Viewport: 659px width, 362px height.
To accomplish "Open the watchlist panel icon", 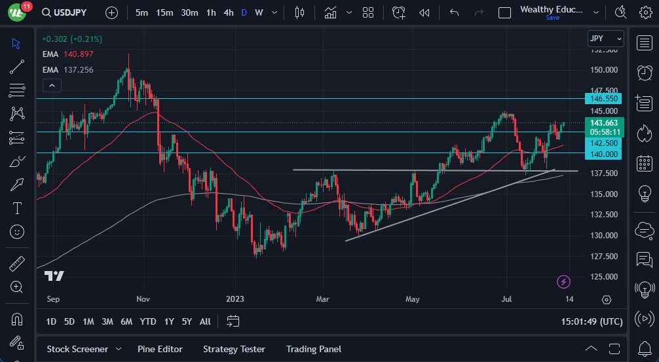I will coord(644,43).
